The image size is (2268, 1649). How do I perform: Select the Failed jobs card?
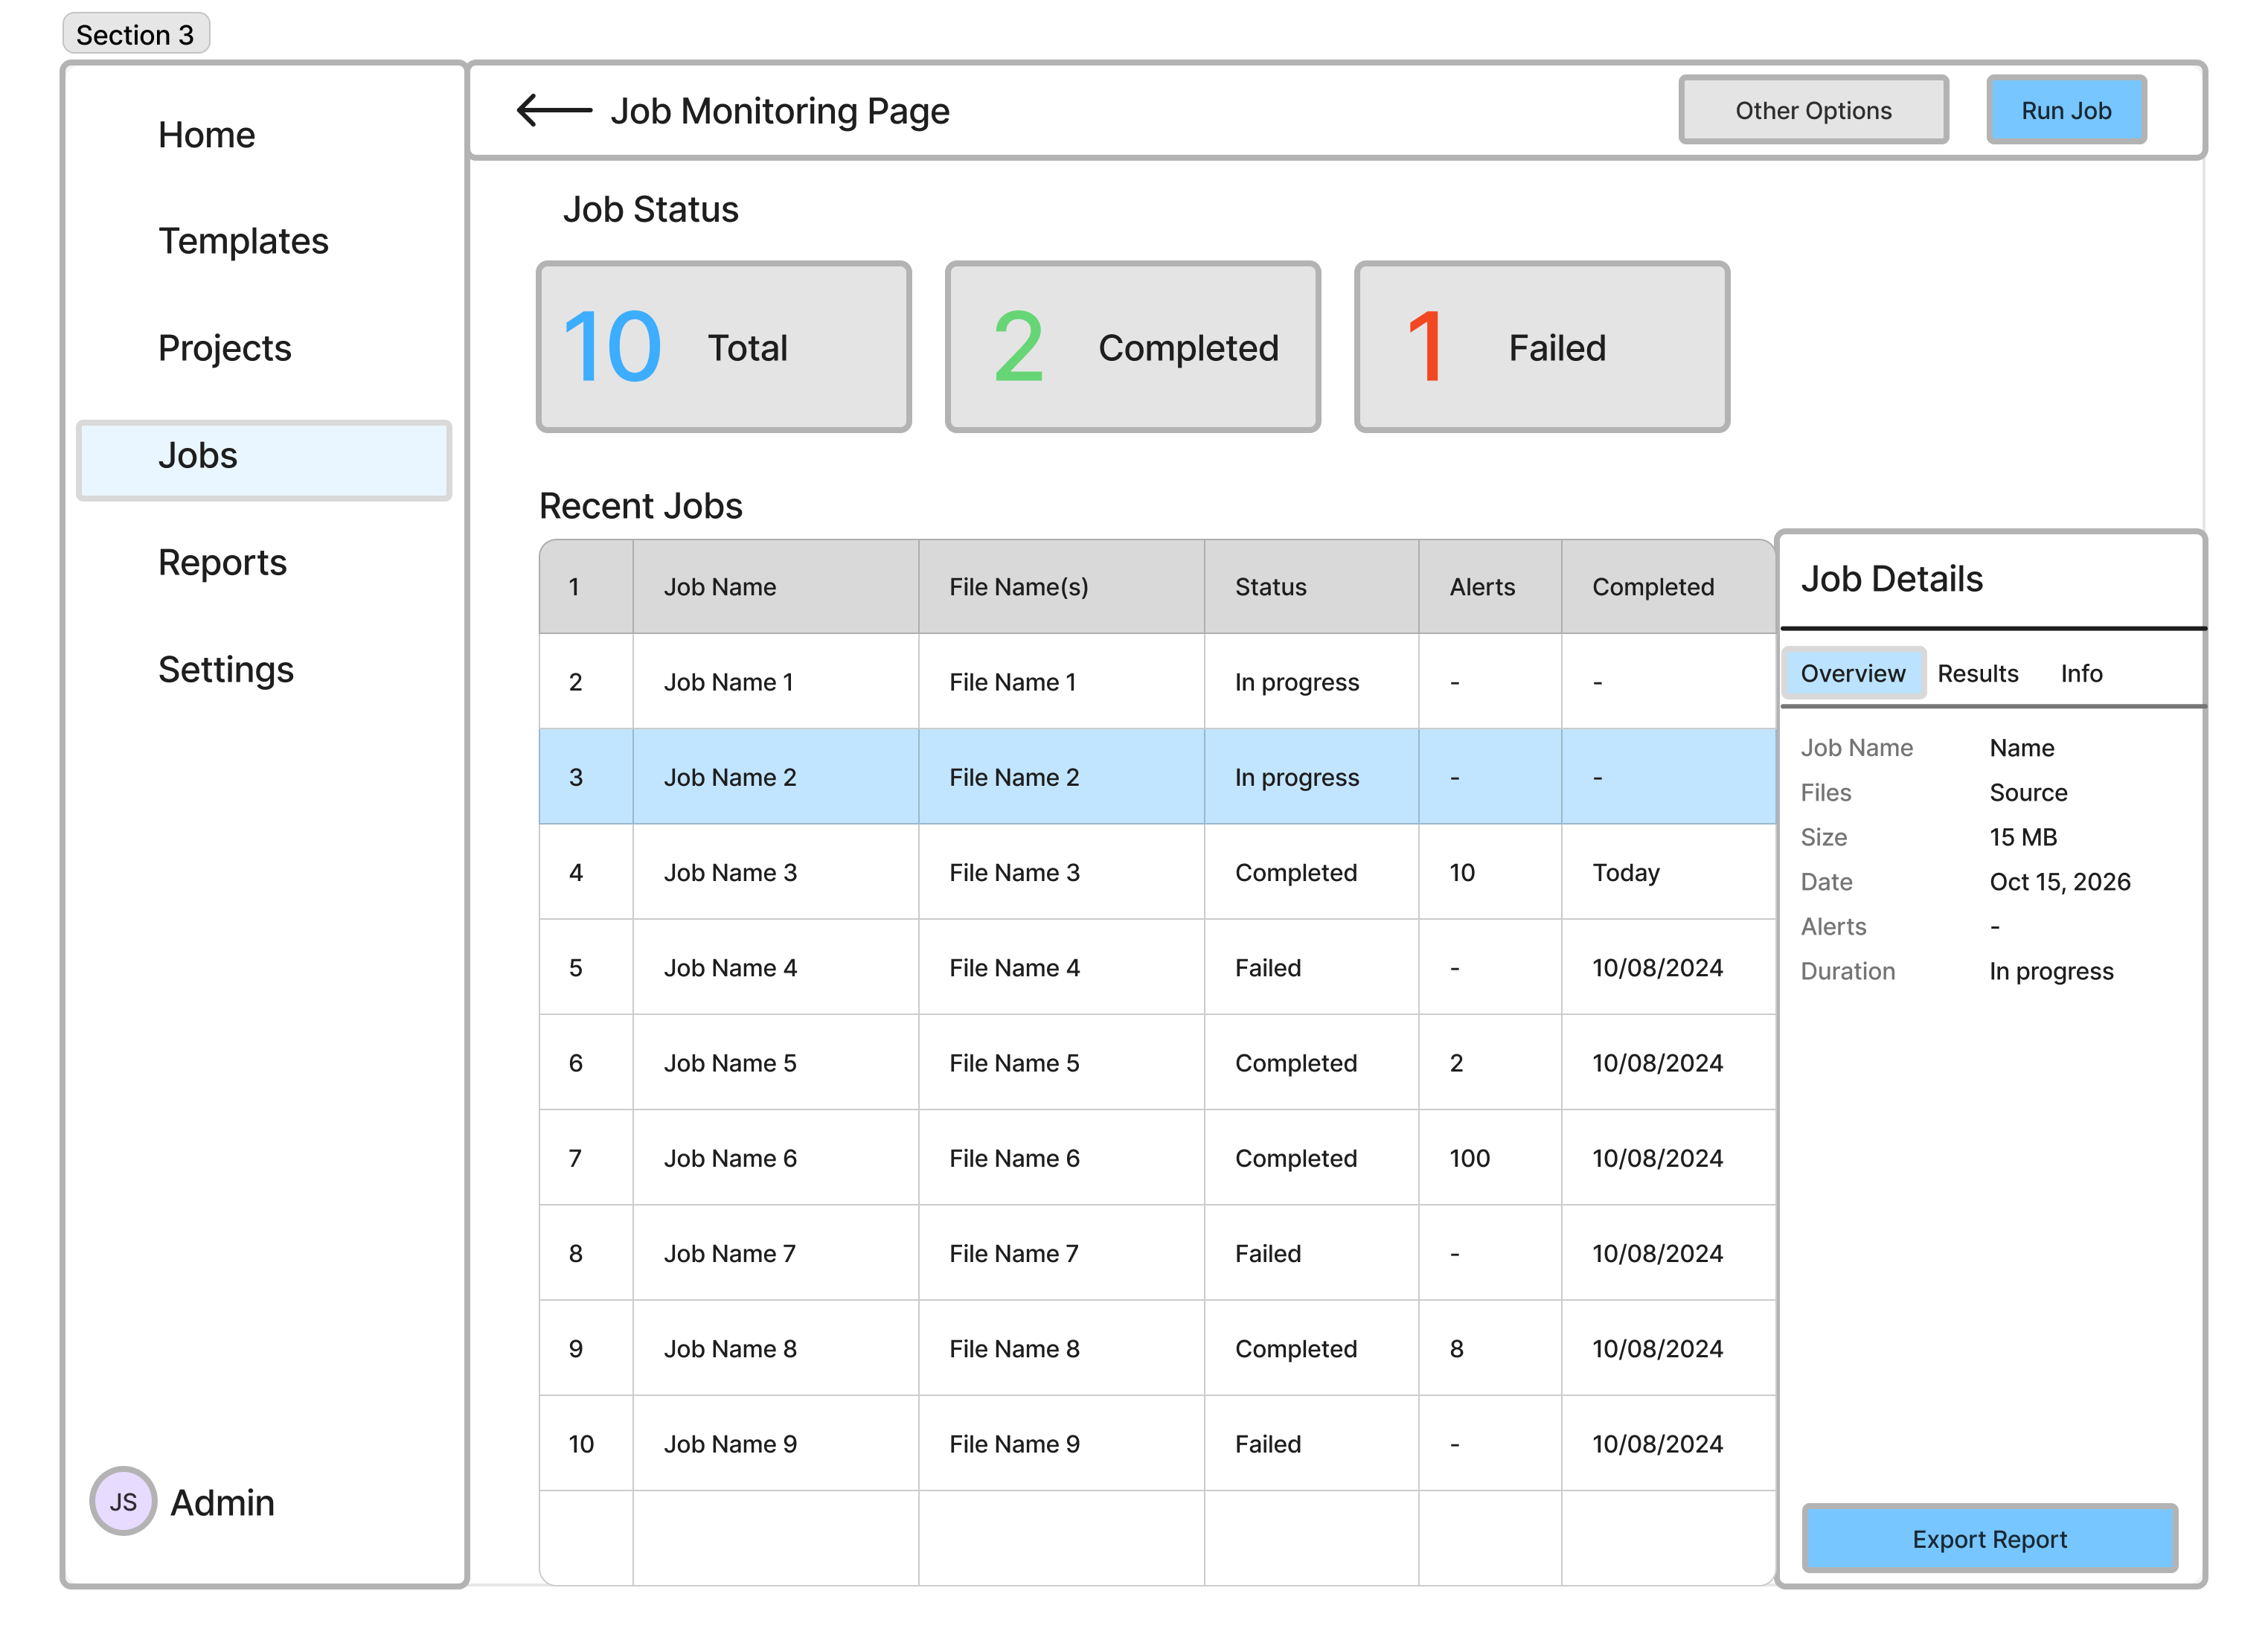[1541, 347]
